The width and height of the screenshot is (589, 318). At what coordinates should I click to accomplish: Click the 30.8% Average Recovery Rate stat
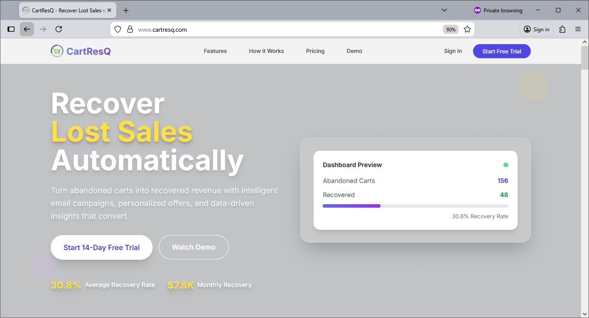(103, 285)
